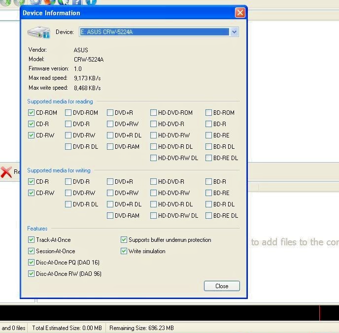This screenshot has height=333, width=339.
Task: Toggle the CD-RW writing checkbox
Action: (31, 193)
